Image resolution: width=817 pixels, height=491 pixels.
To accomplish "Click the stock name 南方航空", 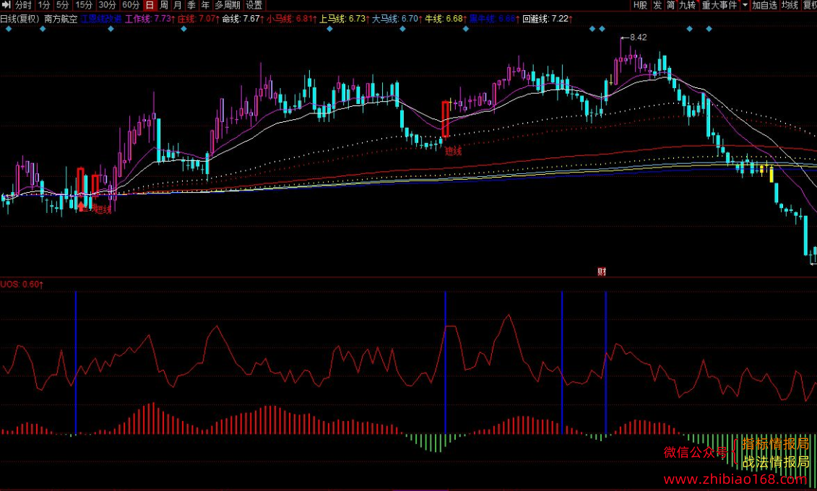I will [x=61, y=19].
